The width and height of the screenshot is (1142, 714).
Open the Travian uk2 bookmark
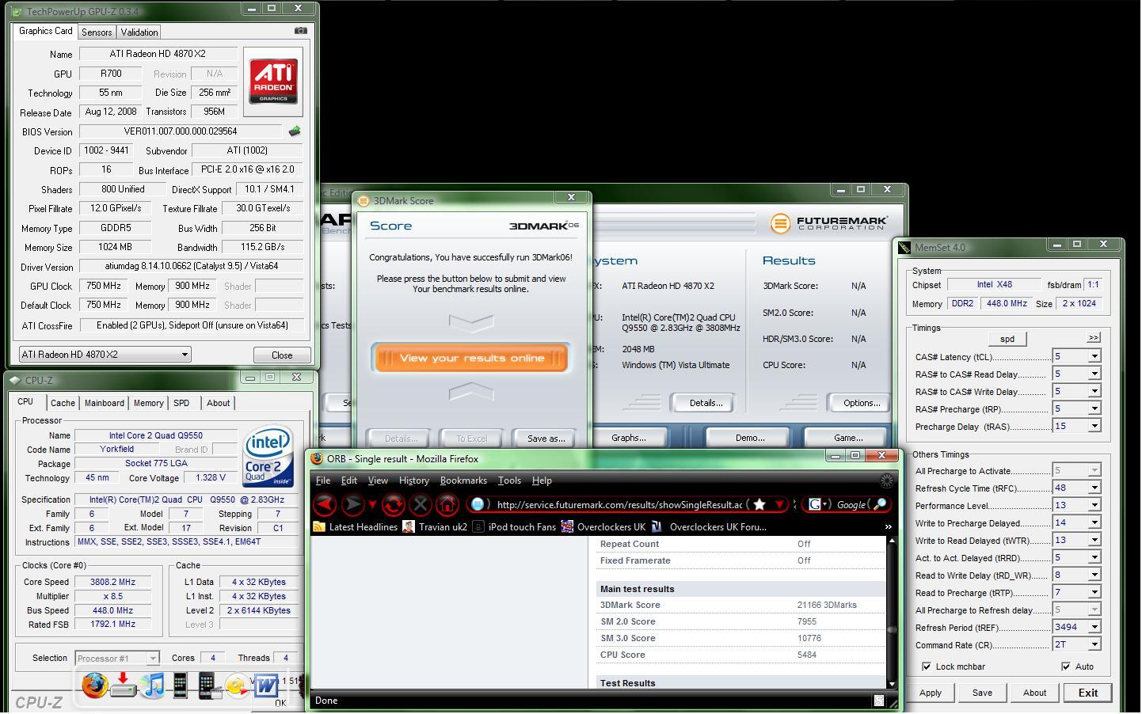(435, 526)
